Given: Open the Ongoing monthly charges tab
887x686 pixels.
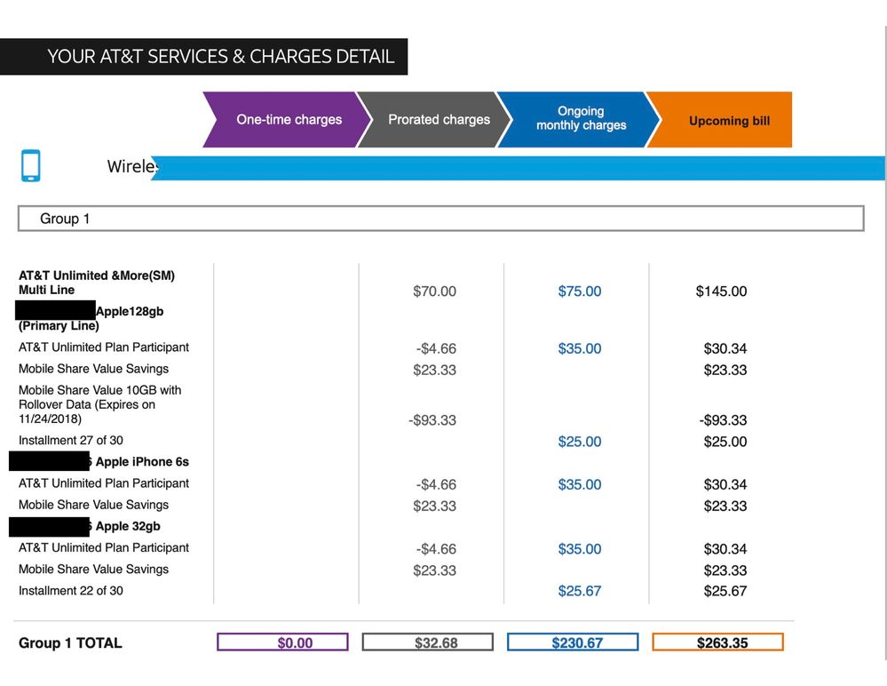Looking at the screenshot, I should [581, 119].
